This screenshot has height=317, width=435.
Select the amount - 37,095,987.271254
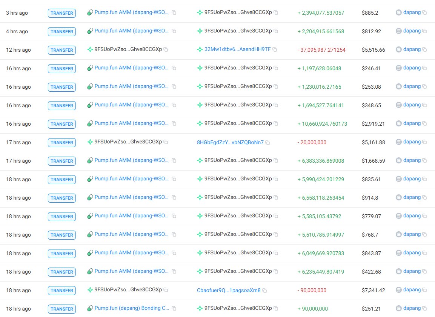coord(321,50)
